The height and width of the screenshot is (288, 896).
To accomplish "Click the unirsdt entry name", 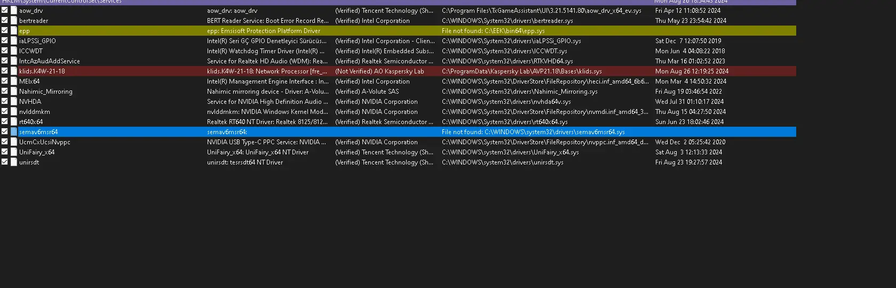I will click(x=29, y=162).
